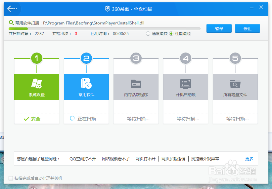Image resolution: width=272 pixels, height=189 pixels.
Task: Click the 安全 status text
Action: click(x=35, y=119)
